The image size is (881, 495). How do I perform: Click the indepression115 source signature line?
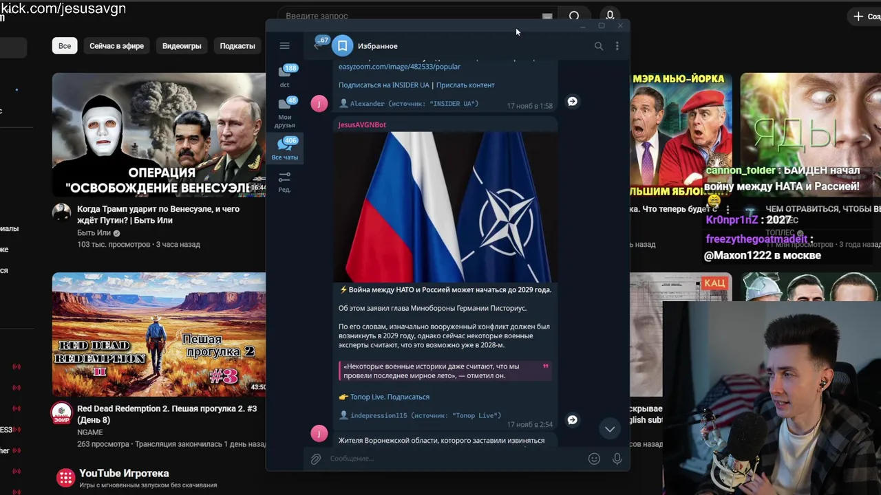[421, 416]
